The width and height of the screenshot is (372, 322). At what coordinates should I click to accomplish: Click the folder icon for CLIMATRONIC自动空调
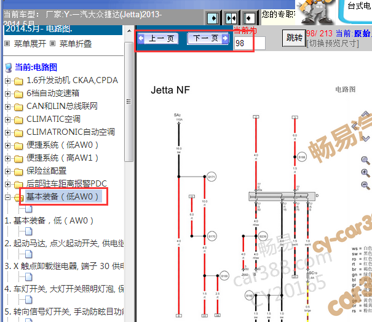tap(18, 133)
